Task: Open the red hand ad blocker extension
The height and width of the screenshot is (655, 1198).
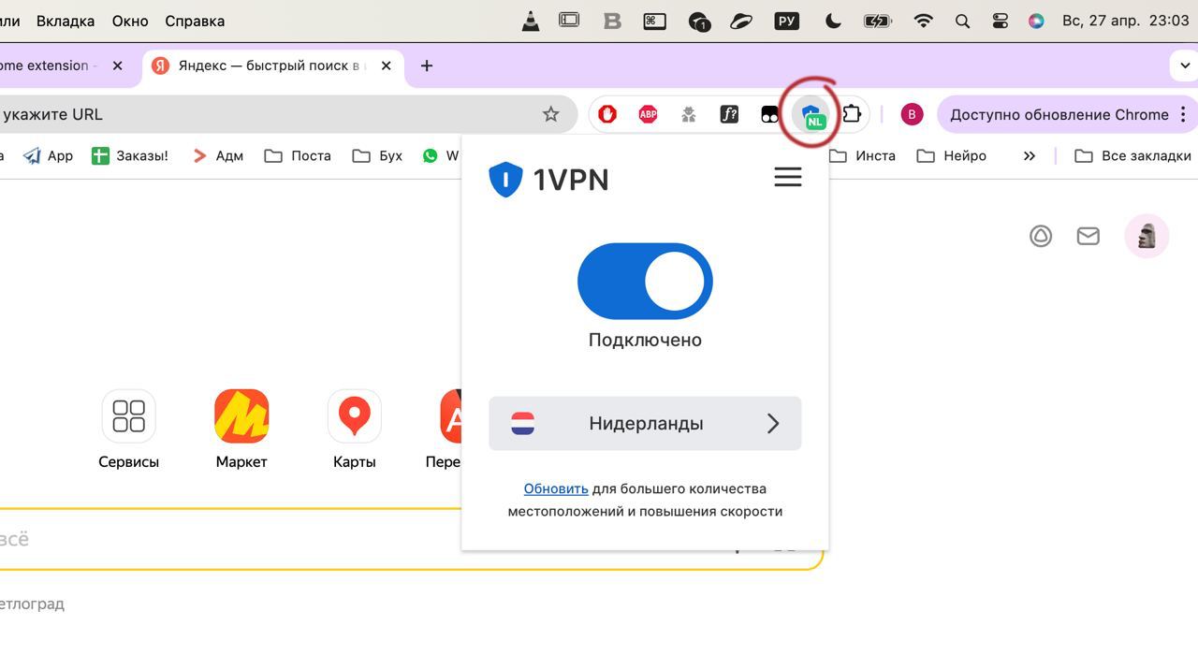Action: coord(607,114)
